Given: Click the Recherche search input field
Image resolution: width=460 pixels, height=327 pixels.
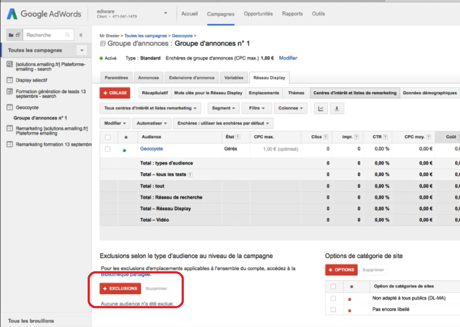Looking at the screenshot, I should pyautogui.click(x=43, y=35).
